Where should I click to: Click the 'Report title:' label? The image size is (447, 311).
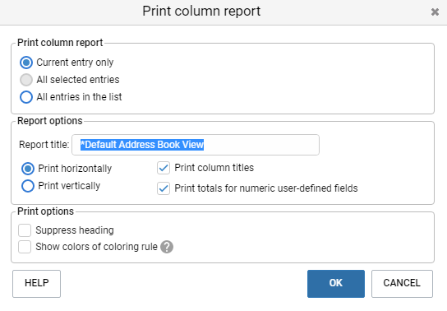[x=44, y=145]
